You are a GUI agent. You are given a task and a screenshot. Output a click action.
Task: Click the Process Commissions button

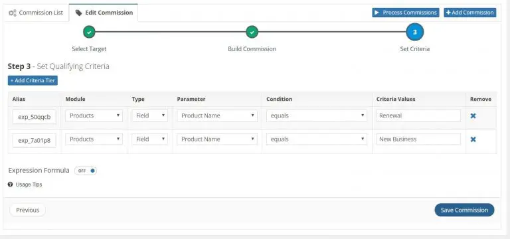(x=406, y=13)
